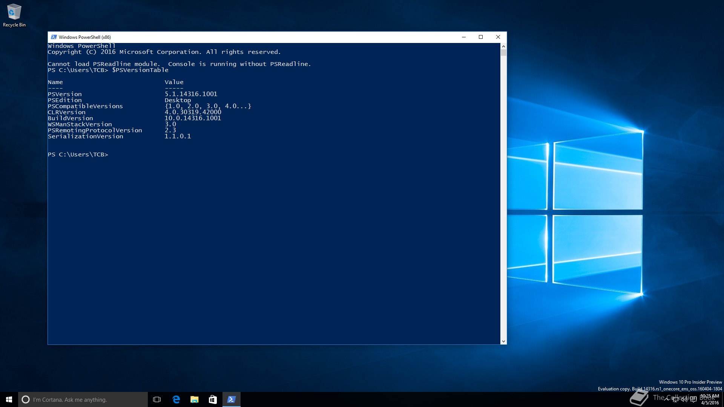724x407 pixels.
Task: Open the Start menu Windows logo
Action: click(9, 399)
